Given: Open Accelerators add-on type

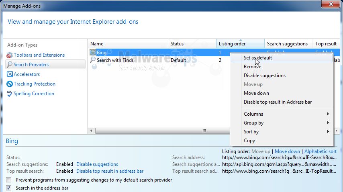Looking at the screenshot, I should (27, 74).
